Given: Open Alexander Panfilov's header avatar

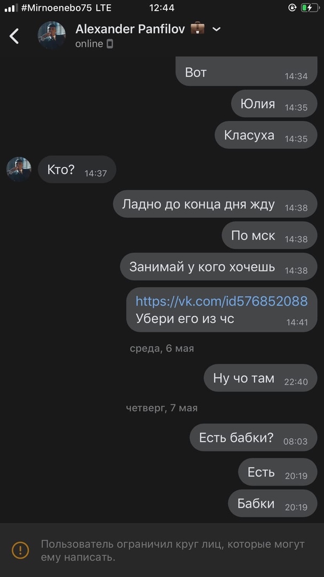Looking at the screenshot, I should [x=51, y=35].
